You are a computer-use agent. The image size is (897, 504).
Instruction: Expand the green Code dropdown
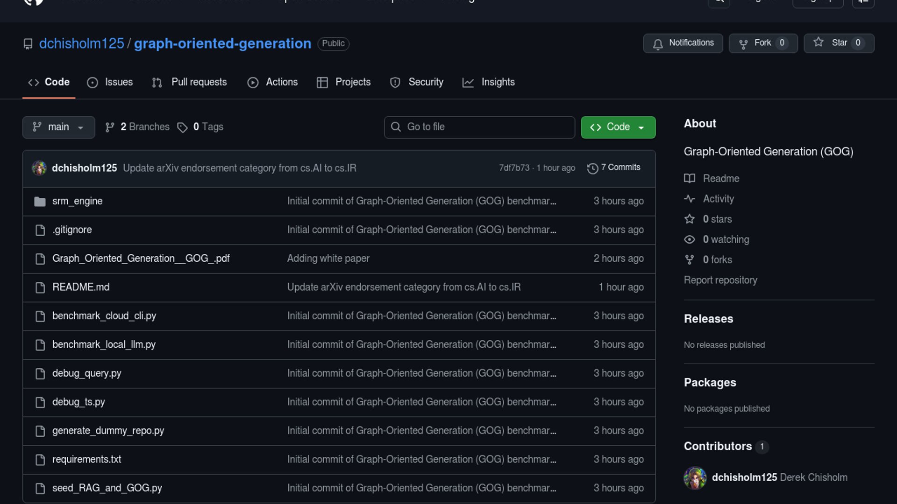tap(618, 127)
